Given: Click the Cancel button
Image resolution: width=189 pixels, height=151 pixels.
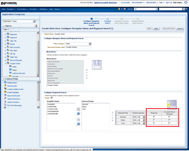Looking at the screenshot, I should [x=180, y=28].
